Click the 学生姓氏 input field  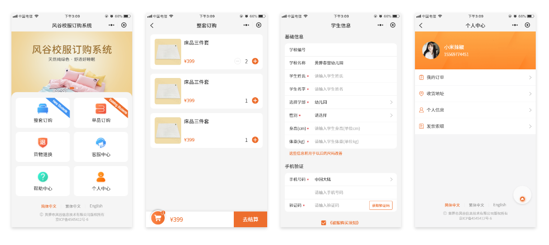[x=352, y=76]
